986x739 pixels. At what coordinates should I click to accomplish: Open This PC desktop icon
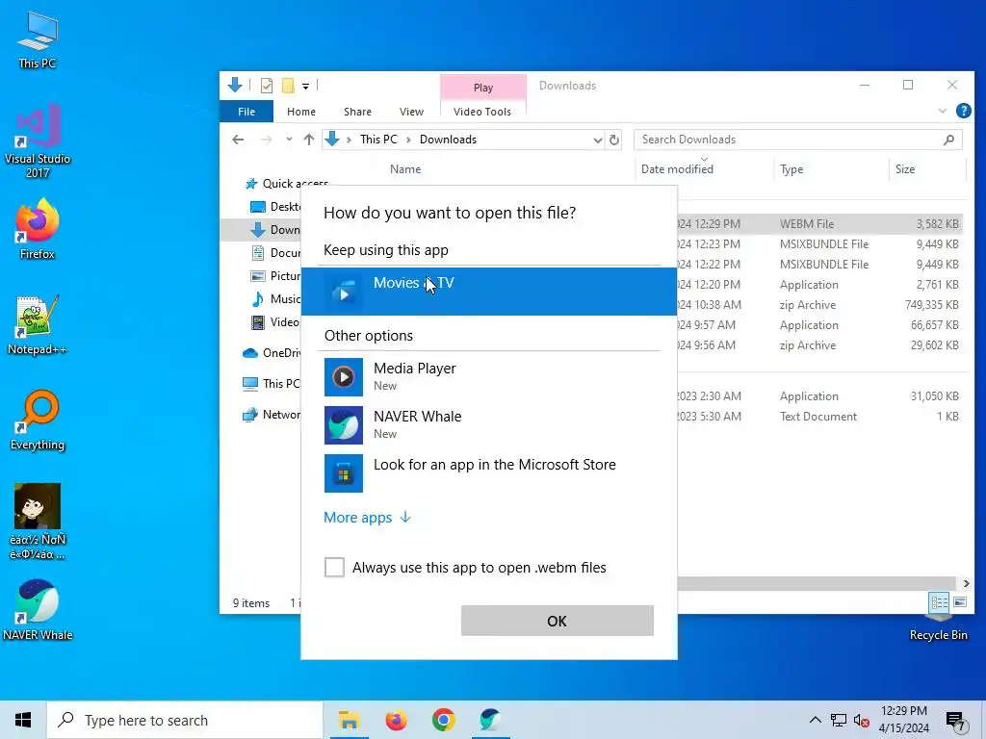38,40
